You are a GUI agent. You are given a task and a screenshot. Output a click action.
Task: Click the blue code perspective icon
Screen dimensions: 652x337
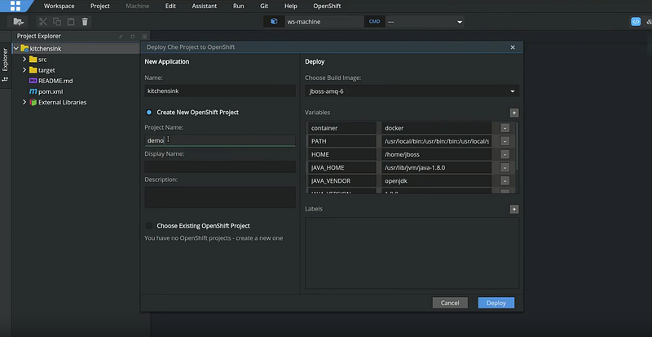coord(636,22)
